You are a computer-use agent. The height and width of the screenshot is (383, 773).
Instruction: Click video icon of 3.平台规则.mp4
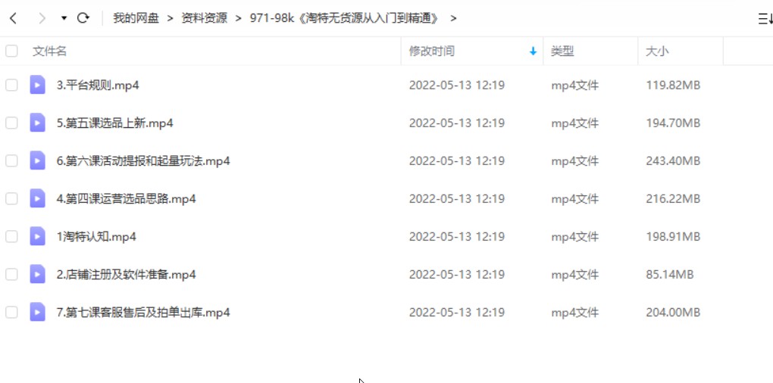[x=37, y=85]
